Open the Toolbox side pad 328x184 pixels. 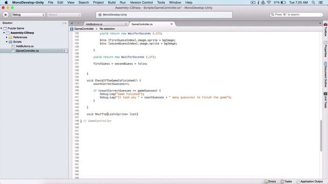pos(325,30)
